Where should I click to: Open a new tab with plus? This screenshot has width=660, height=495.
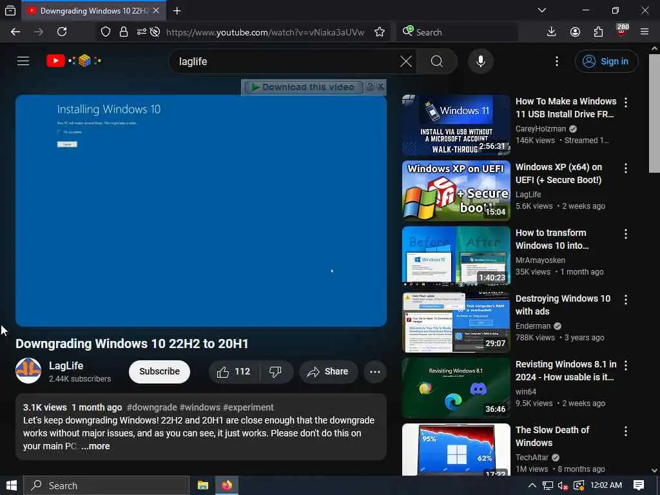(177, 11)
